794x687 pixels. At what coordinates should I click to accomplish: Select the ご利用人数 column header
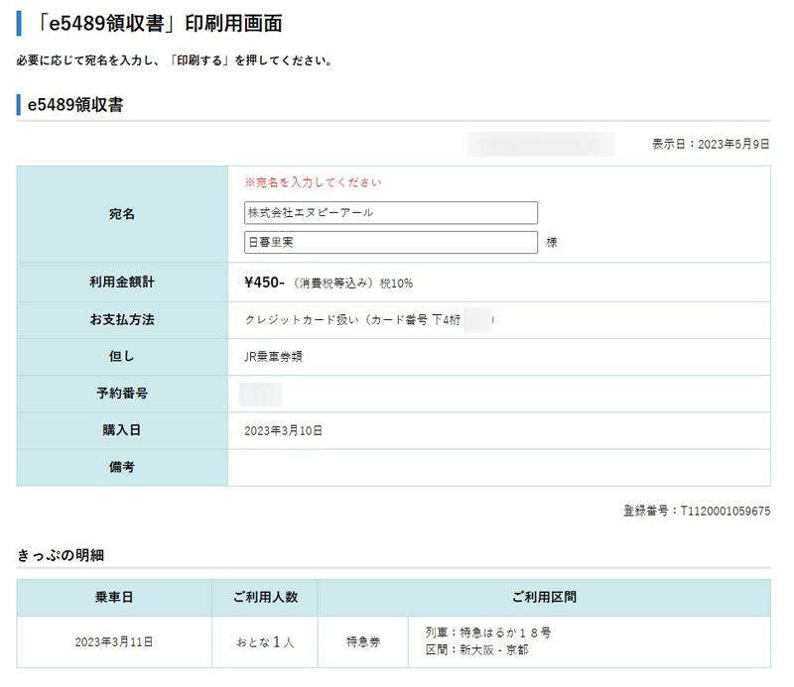265,598
